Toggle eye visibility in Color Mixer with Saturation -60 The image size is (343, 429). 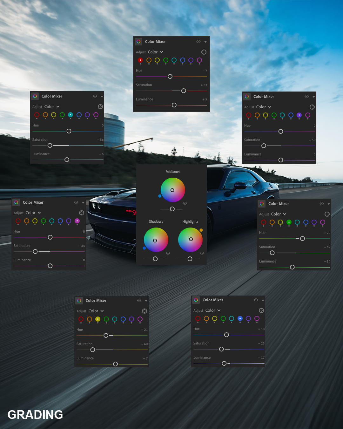click(139, 301)
